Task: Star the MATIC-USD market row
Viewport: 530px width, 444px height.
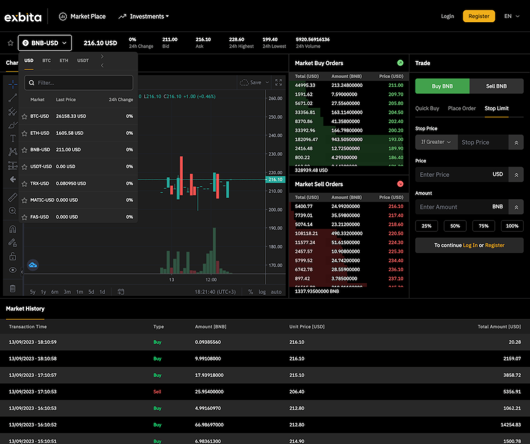Action: click(24, 200)
